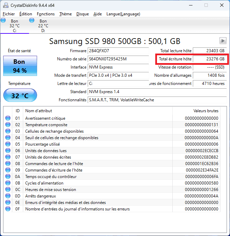Open the Fichier menu
This screenshot has width=230, height=236.
[x=9, y=14]
